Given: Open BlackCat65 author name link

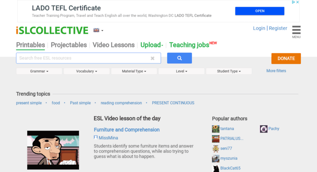Looking at the screenshot, I should pos(231,168).
